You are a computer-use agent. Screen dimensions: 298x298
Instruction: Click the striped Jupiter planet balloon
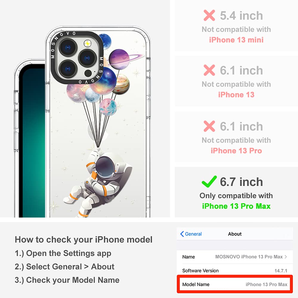click(122, 84)
